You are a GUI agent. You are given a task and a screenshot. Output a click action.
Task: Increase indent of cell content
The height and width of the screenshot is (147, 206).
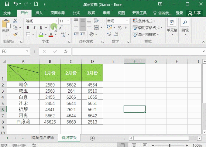pos(83,34)
